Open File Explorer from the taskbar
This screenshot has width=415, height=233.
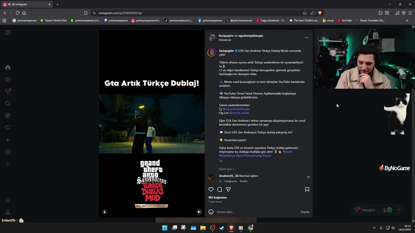203,228
